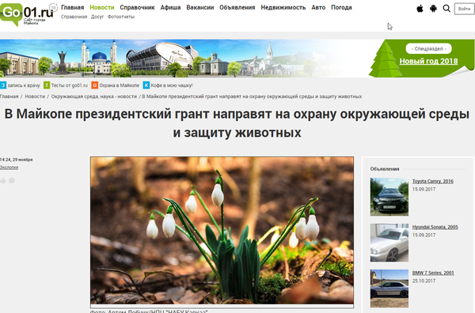Click the thumbs-up like icon
Viewport: 475px width, 313px height.
[2, 180]
